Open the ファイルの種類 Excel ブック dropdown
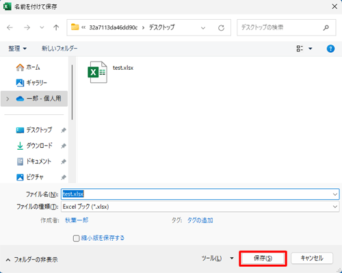Viewport: 342px width, 273px height. [200, 207]
